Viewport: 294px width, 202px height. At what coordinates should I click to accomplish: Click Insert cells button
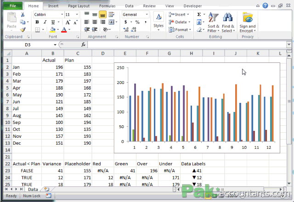pos(179,14)
